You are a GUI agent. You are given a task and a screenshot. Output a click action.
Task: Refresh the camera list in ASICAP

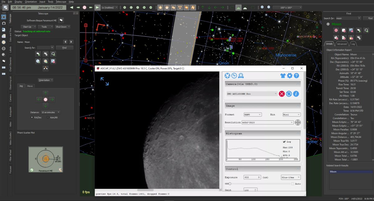point(289,94)
